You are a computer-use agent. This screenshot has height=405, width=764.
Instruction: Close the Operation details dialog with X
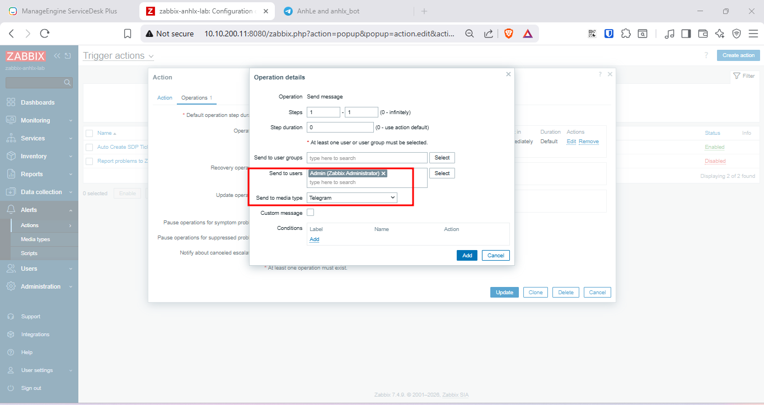coord(508,74)
